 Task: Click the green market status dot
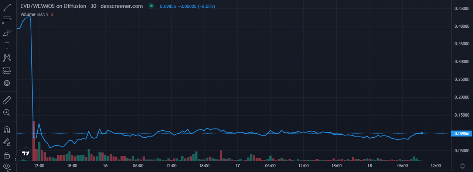pyautogui.click(x=151, y=6)
